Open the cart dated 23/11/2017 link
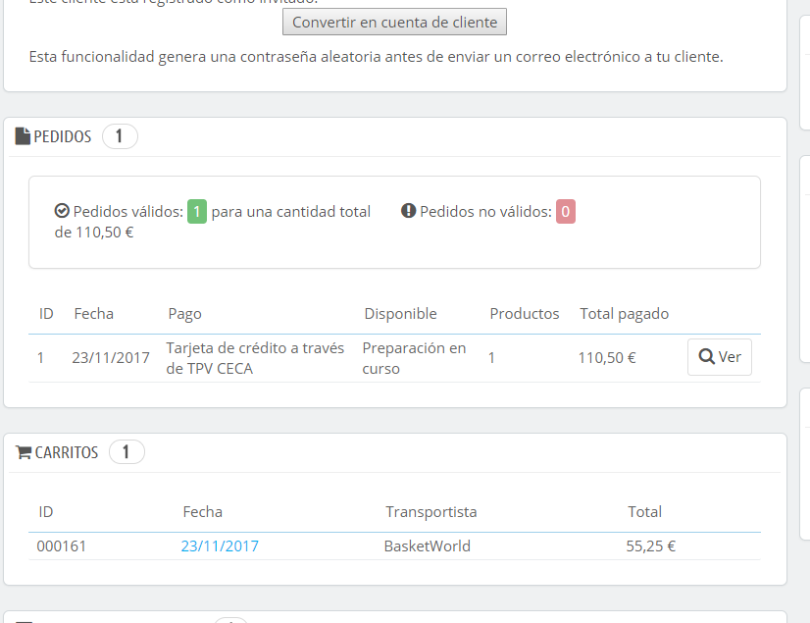 220,546
